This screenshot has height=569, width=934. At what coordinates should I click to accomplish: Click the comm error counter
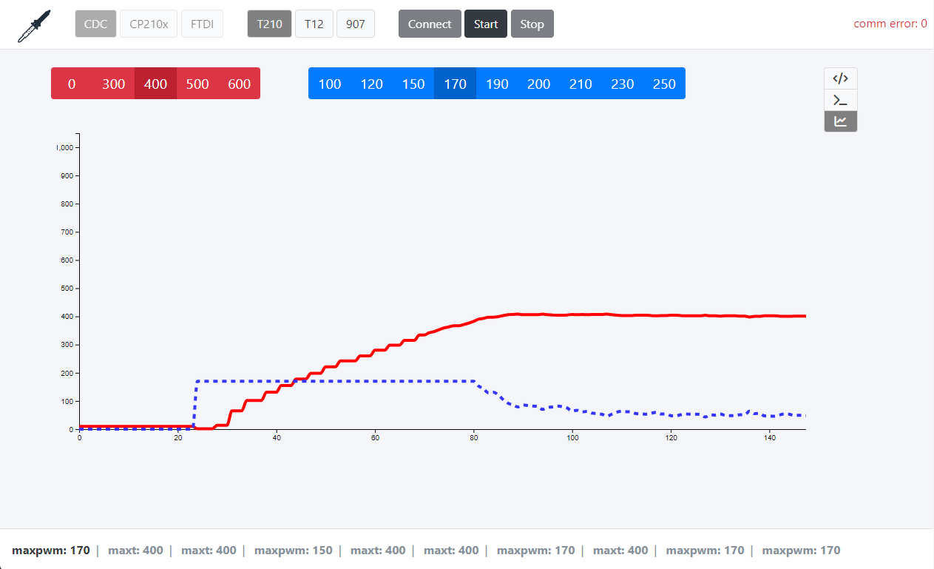(890, 24)
